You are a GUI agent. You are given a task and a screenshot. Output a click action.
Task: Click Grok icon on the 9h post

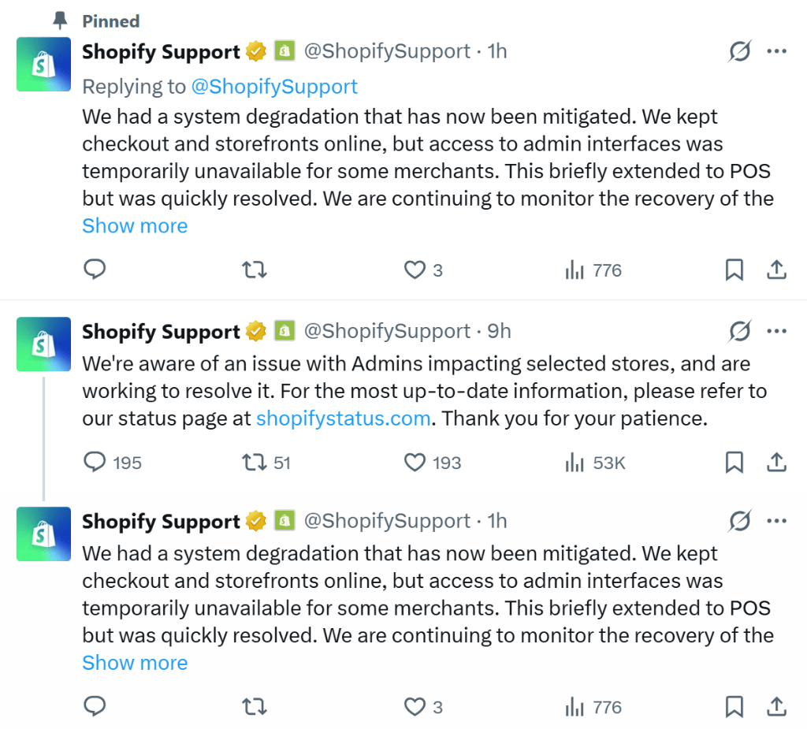pos(739,332)
